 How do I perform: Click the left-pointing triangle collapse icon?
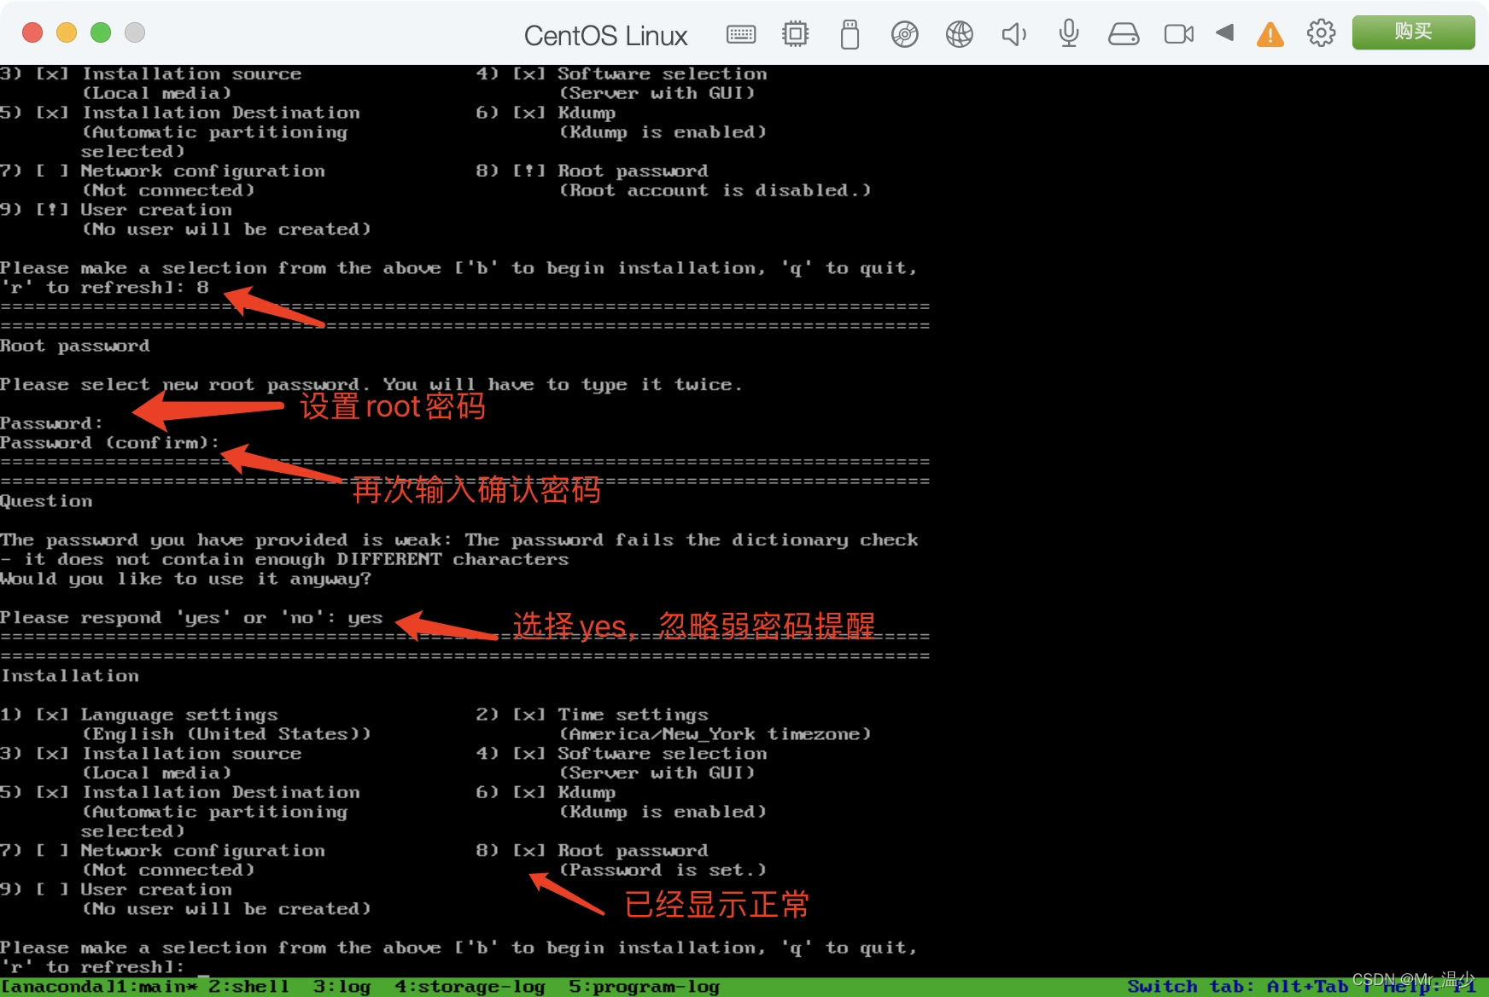tap(1225, 32)
